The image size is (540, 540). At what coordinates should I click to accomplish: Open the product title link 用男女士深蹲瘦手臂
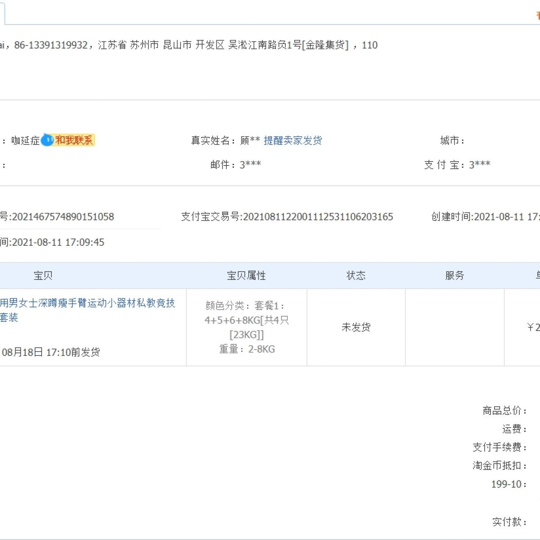pyautogui.click(x=87, y=303)
